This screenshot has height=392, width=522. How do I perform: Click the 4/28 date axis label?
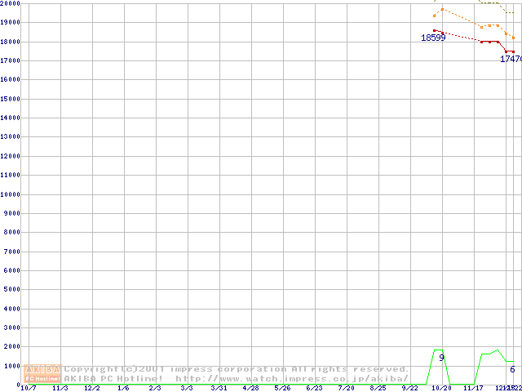[x=250, y=388]
